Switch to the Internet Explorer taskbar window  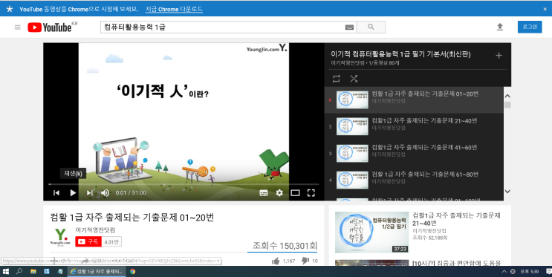pyautogui.click(x=97, y=271)
